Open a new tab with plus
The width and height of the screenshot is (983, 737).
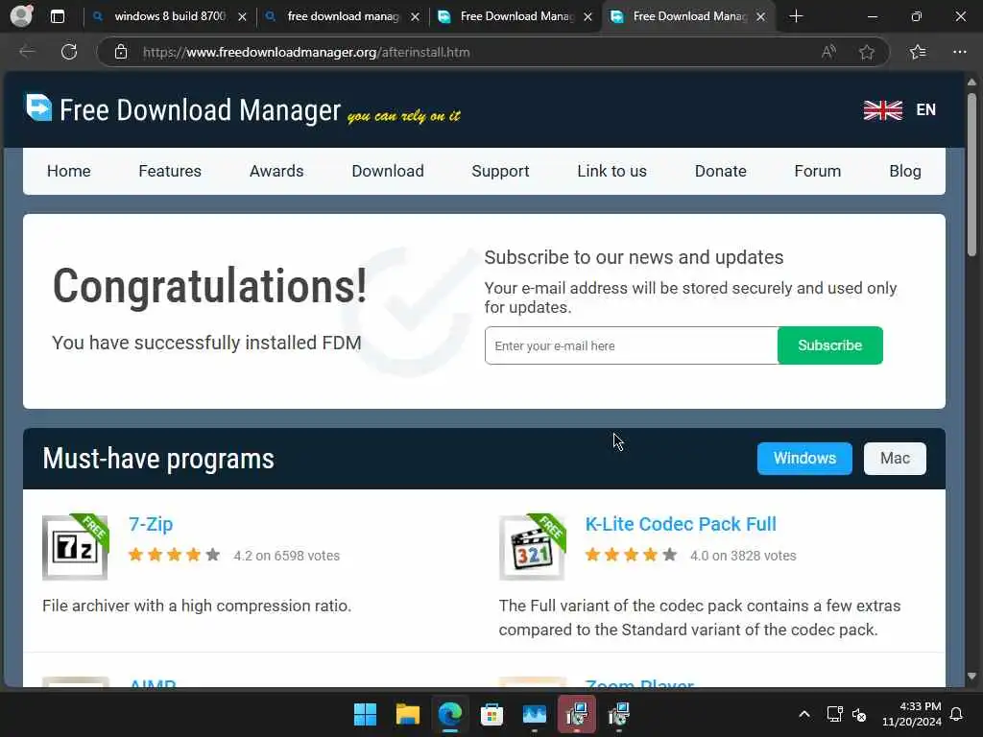[x=796, y=16]
